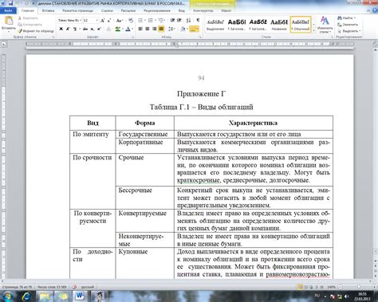Apply superscript formatting
This screenshot has width=378, height=302.
pos(99,29)
